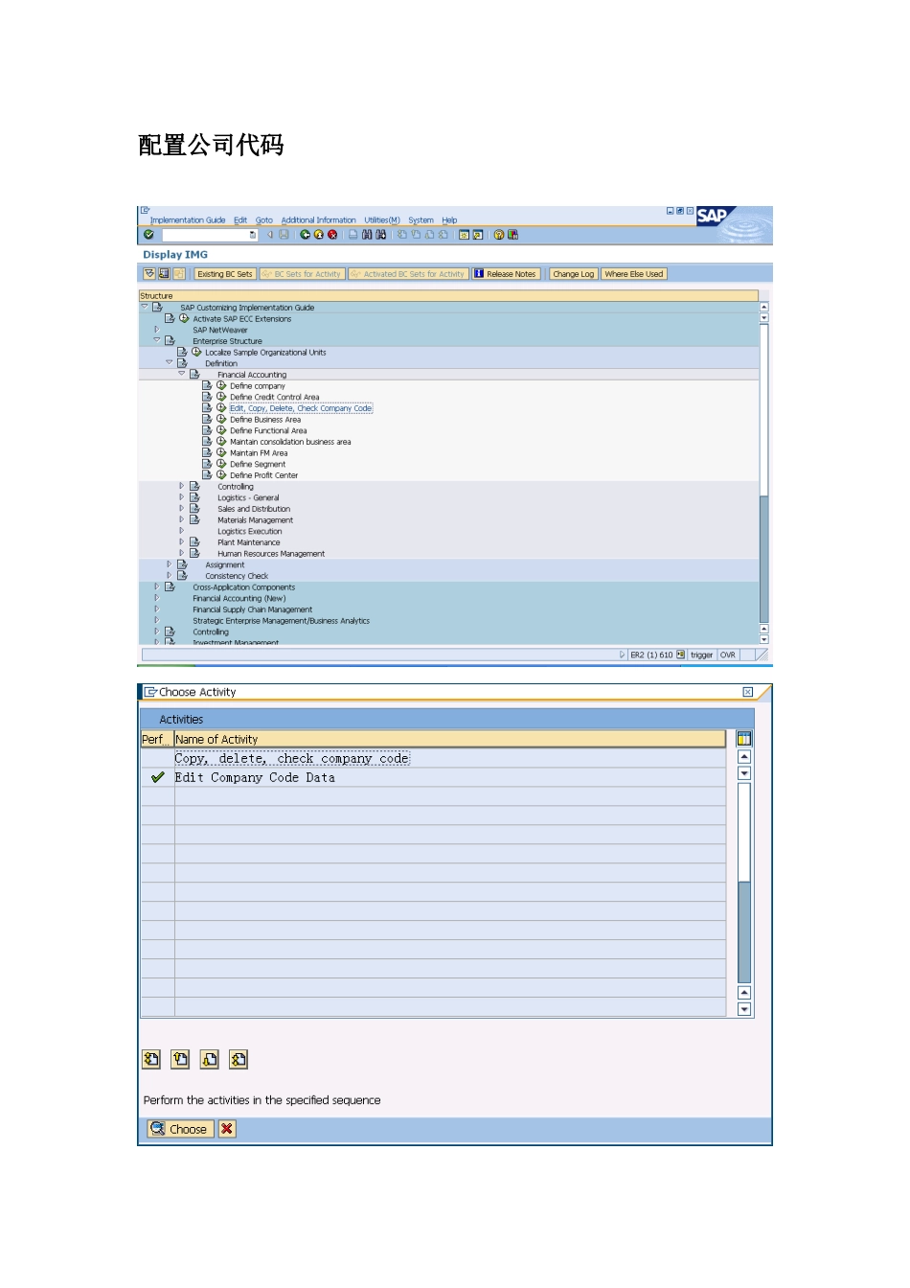Open documentation icon beside Define Profit Center

click(207, 475)
